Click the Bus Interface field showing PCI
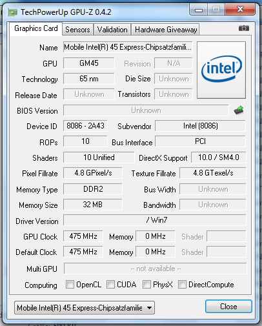262x326 pixels. pos(200,141)
